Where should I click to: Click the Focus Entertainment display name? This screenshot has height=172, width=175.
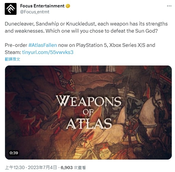point(42,6)
